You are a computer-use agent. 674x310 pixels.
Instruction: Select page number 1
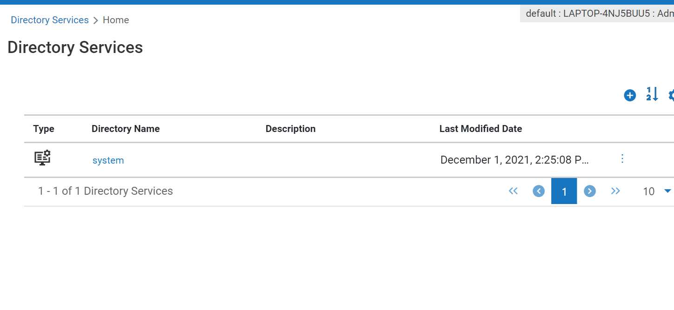click(x=564, y=191)
